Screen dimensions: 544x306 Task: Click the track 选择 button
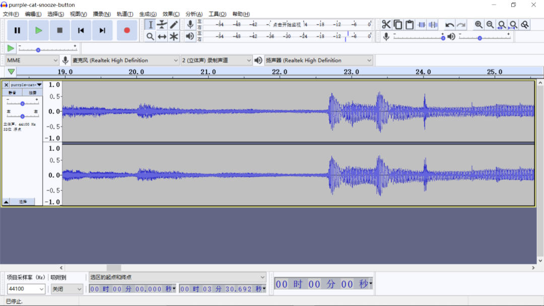(23, 201)
